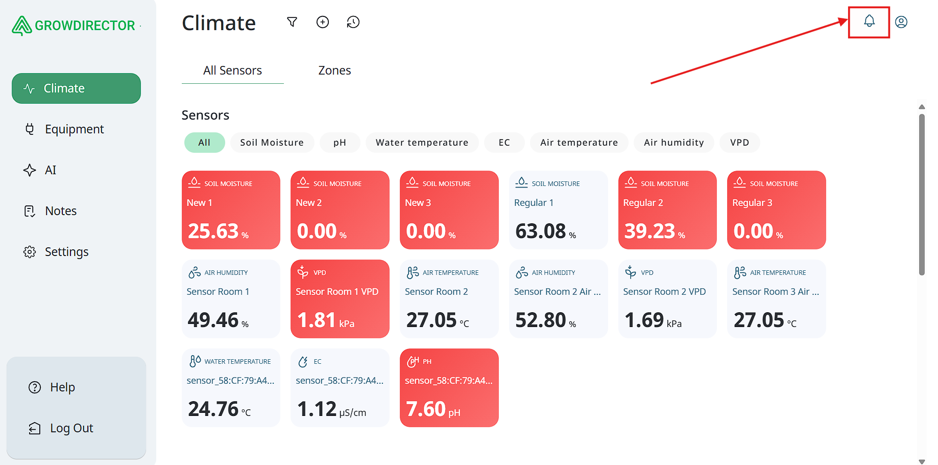Click the notifications bell icon
938x465 pixels.
tap(869, 21)
